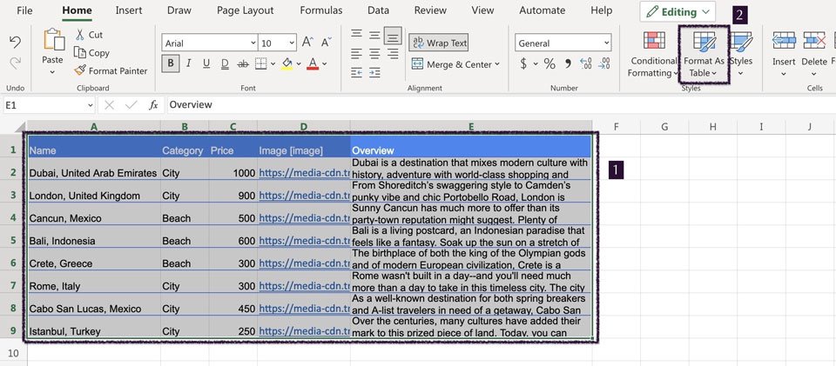Expand the Paste options arrow
Viewport: 836px width, 366px height.
52,72
